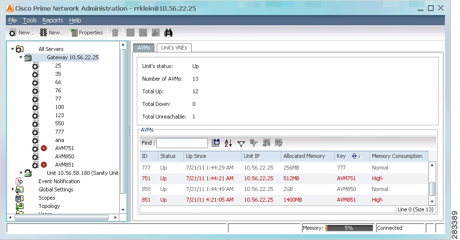Click the New VNE stacked-gears toolbar button

[52, 33]
